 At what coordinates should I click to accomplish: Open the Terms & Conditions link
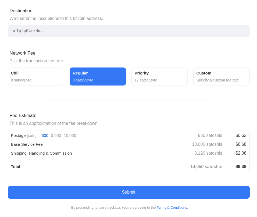pyautogui.click(x=172, y=208)
